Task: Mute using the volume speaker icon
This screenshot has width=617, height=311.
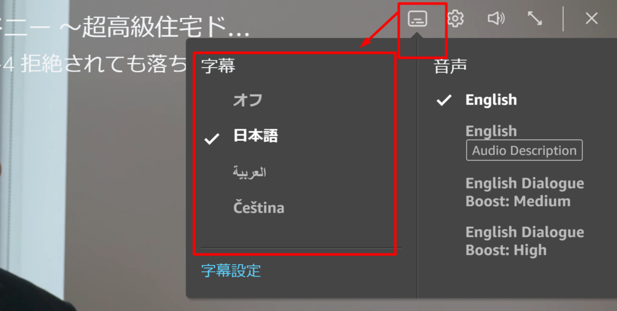Action: (x=496, y=18)
